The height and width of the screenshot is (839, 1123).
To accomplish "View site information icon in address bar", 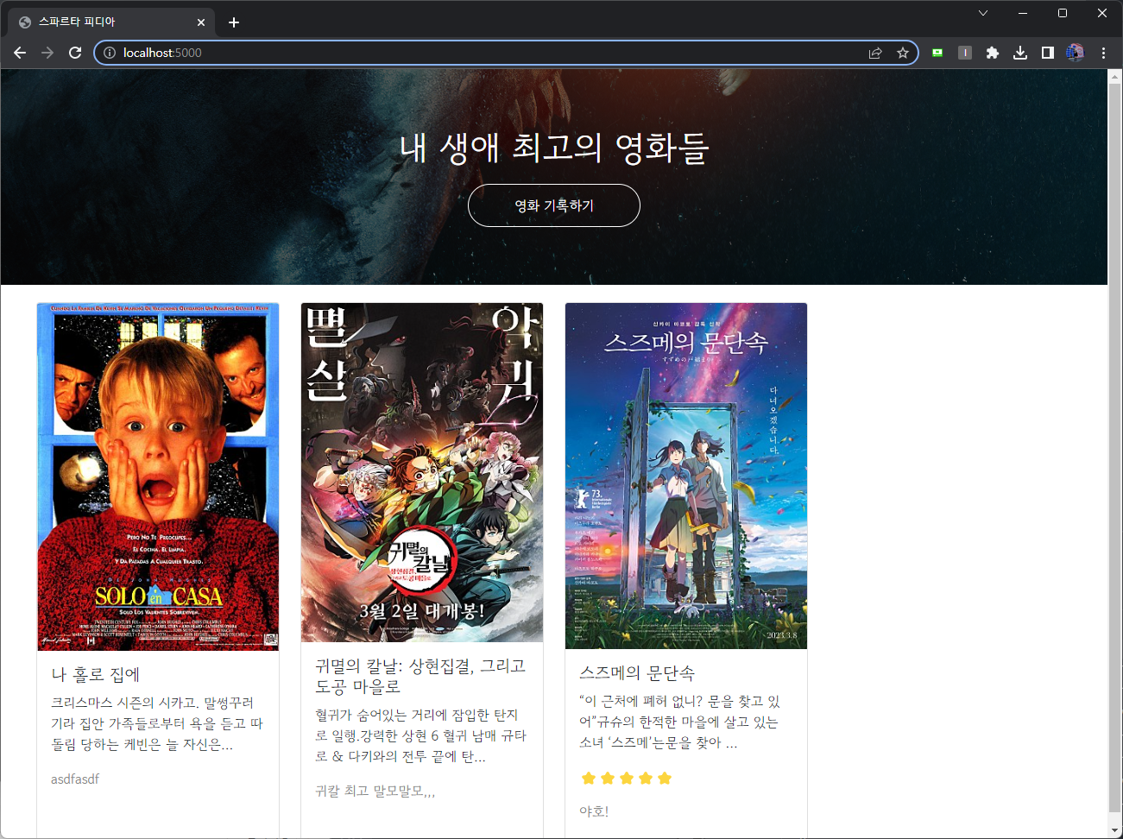I will click(x=110, y=53).
